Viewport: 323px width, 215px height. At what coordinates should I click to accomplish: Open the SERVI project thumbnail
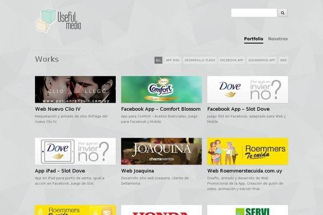coord(248,210)
